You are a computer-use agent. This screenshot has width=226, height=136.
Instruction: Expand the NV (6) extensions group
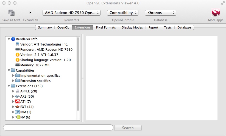(x=13, y=117)
